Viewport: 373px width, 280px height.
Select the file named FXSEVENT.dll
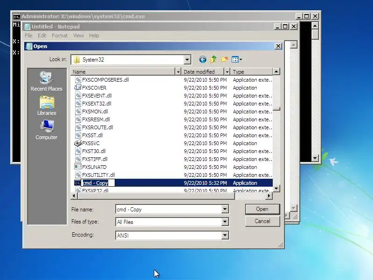97,96
